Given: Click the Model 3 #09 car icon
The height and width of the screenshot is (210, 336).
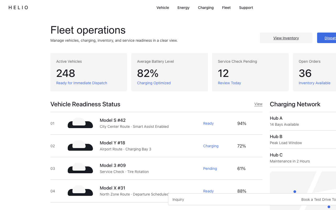Looking at the screenshot, I should (x=80, y=168).
